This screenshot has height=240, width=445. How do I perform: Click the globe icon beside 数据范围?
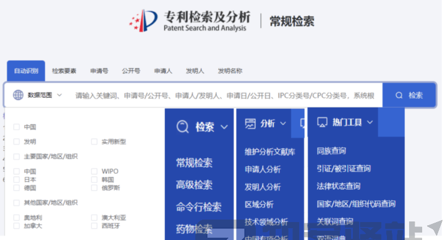(x=18, y=95)
